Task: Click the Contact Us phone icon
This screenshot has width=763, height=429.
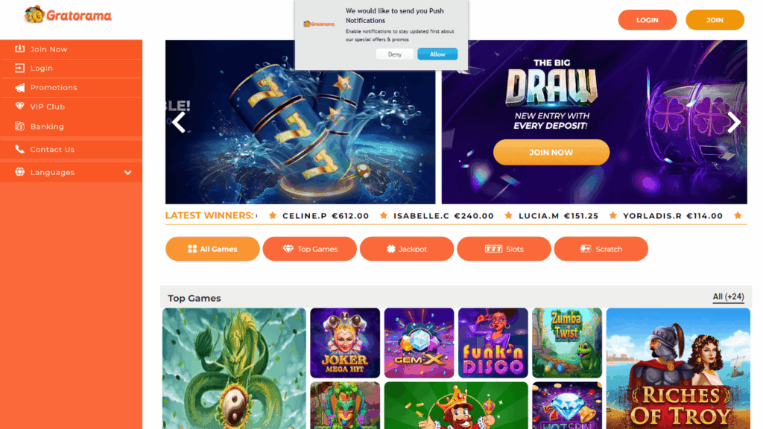Action: [x=19, y=149]
